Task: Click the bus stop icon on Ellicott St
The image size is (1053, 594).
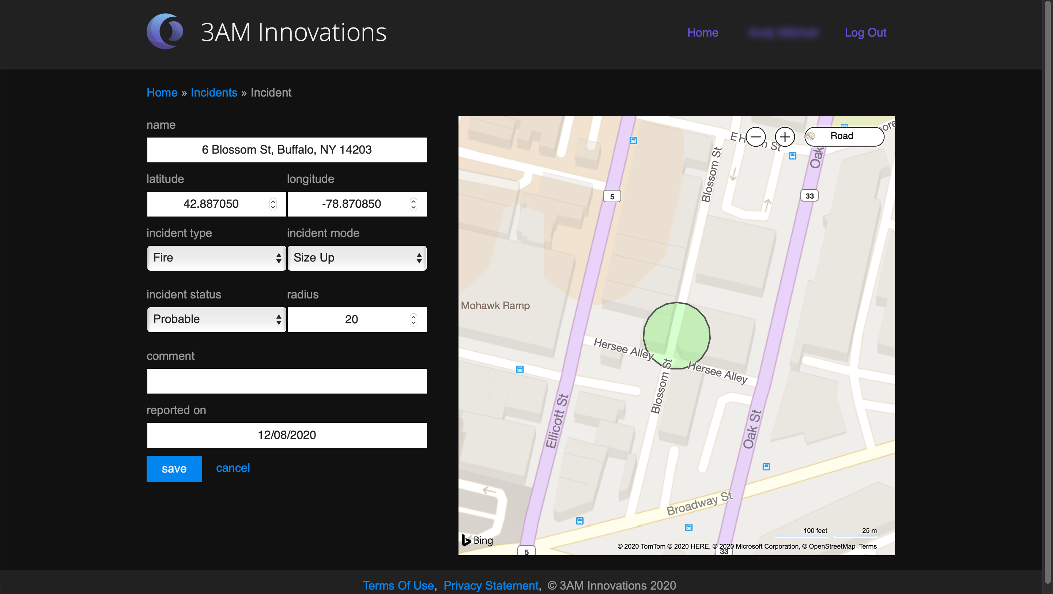Action: pos(633,140)
